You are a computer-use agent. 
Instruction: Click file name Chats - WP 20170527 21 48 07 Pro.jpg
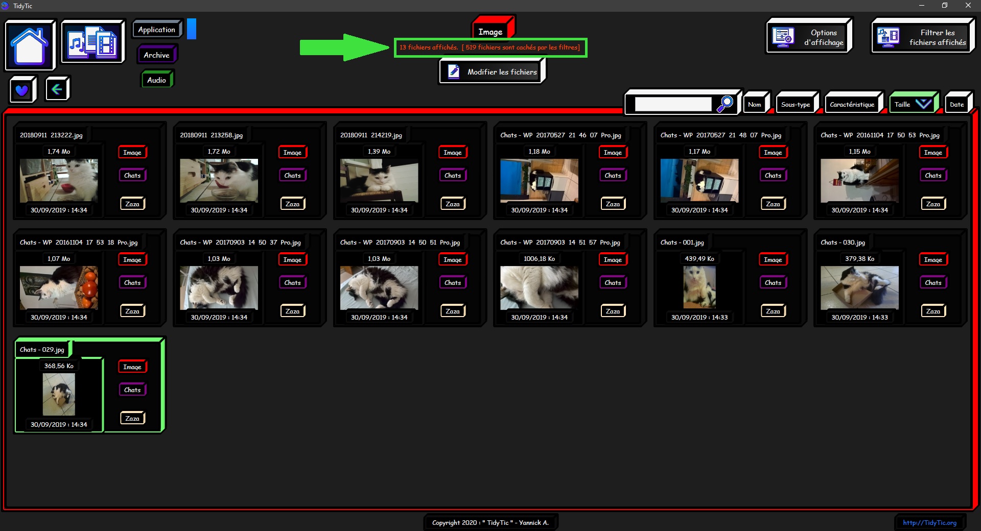(720, 135)
